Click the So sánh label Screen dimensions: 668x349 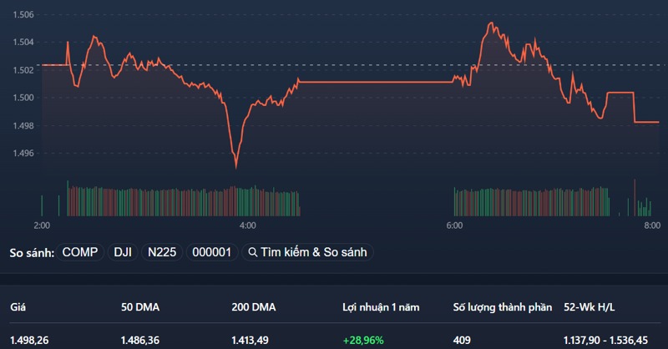click(x=32, y=252)
